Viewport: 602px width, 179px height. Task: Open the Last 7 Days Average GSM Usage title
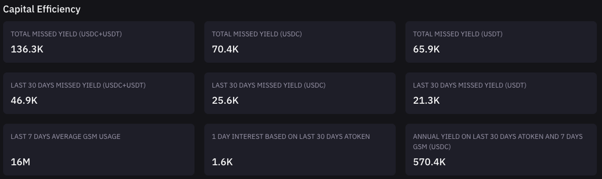[65, 136]
